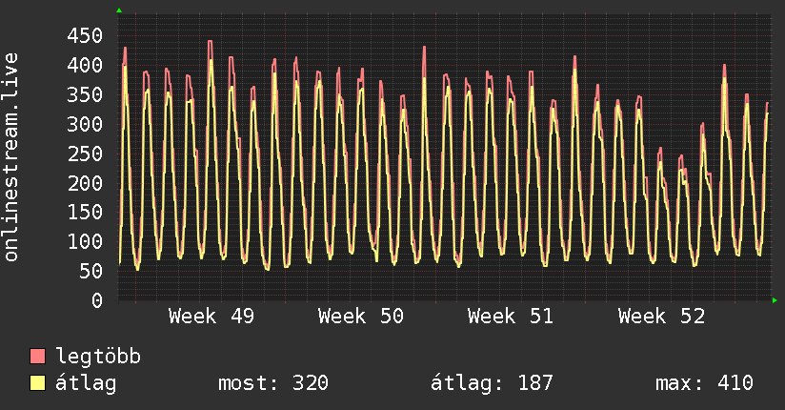This screenshot has width=785, height=410.
Task: Click the green arrow atop the y-axis
Action: (119, 10)
